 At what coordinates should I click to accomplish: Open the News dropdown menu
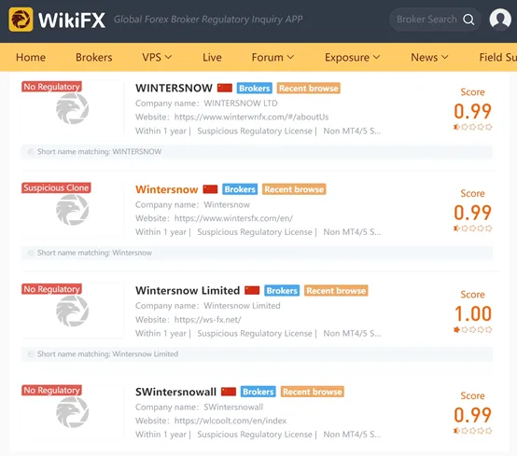point(429,57)
